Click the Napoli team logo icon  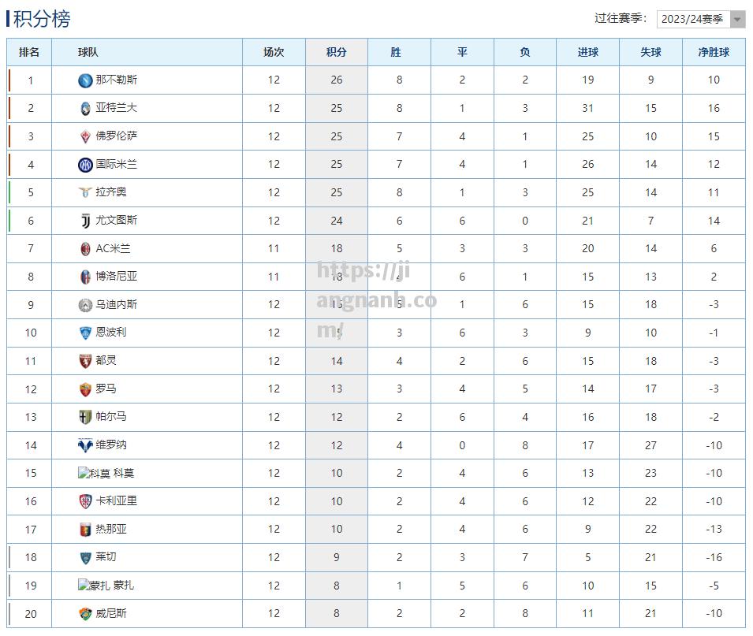pyautogui.click(x=85, y=80)
